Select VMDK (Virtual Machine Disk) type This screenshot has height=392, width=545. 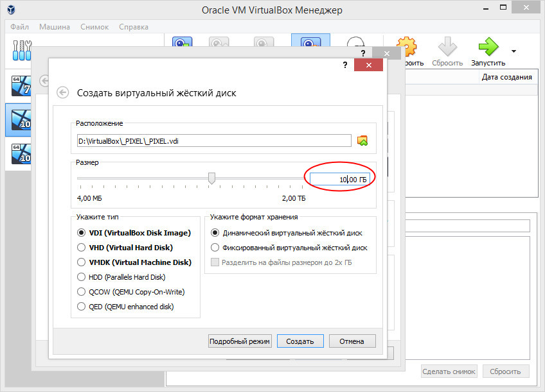click(134, 262)
